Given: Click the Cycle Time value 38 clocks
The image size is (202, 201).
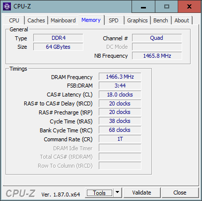Looking at the screenshot, I should (x=120, y=121).
